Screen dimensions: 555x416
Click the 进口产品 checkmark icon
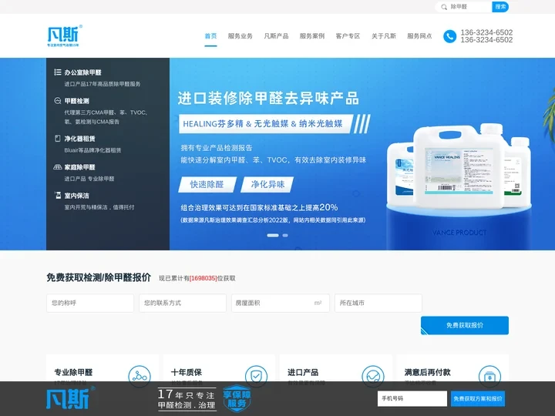(373, 377)
